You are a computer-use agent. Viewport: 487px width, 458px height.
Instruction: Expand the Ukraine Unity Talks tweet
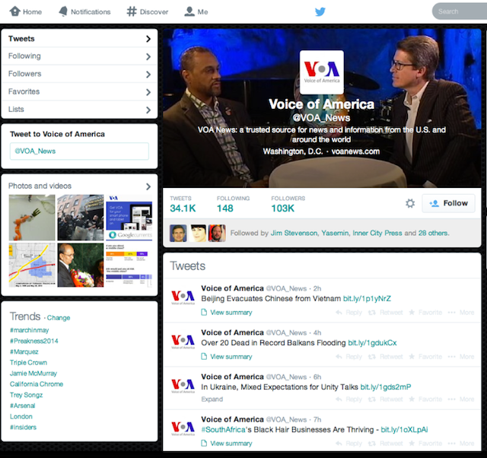pos(212,399)
